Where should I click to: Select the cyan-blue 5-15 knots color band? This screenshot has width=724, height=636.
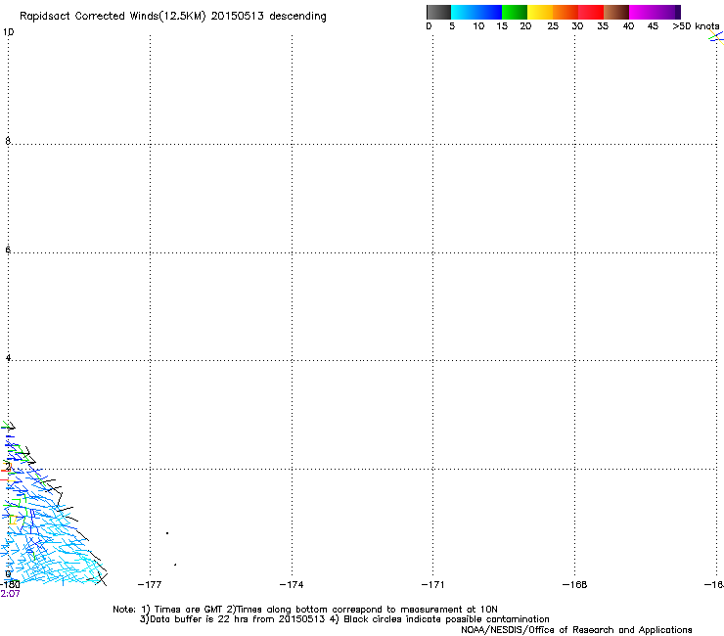click(476, 12)
